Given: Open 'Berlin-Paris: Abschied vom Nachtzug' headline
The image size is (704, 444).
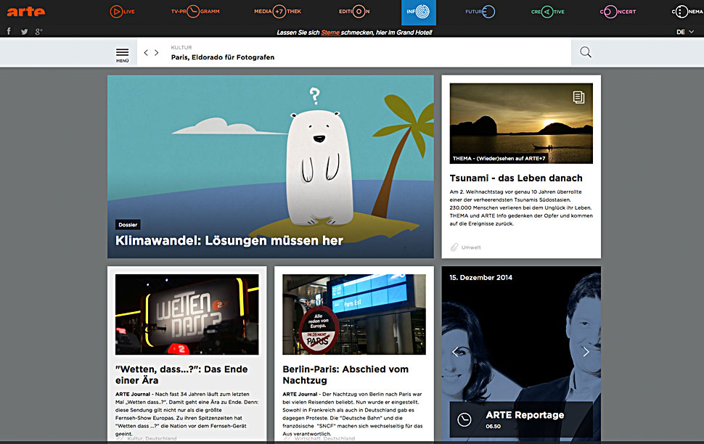Looking at the screenshot, I should 345,374.
